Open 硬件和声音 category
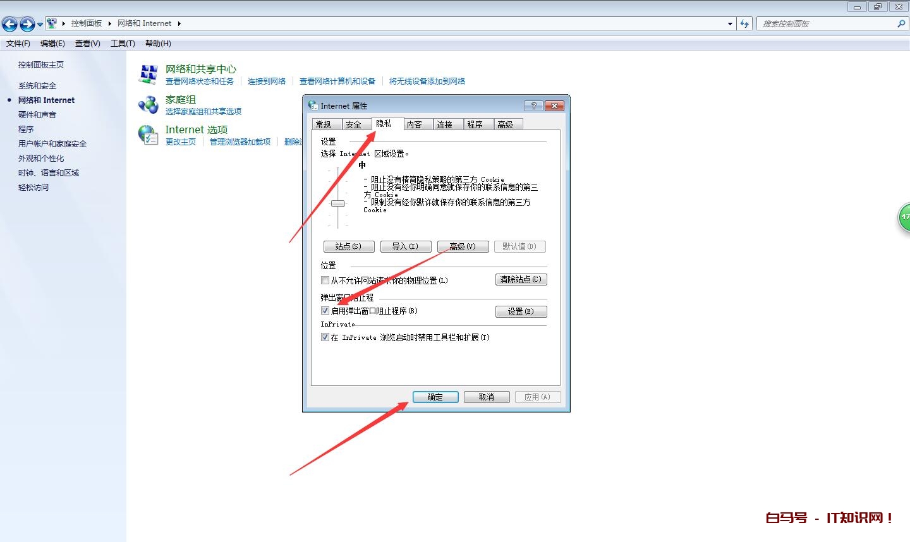 pyautogui.click(x=37, y=115)
